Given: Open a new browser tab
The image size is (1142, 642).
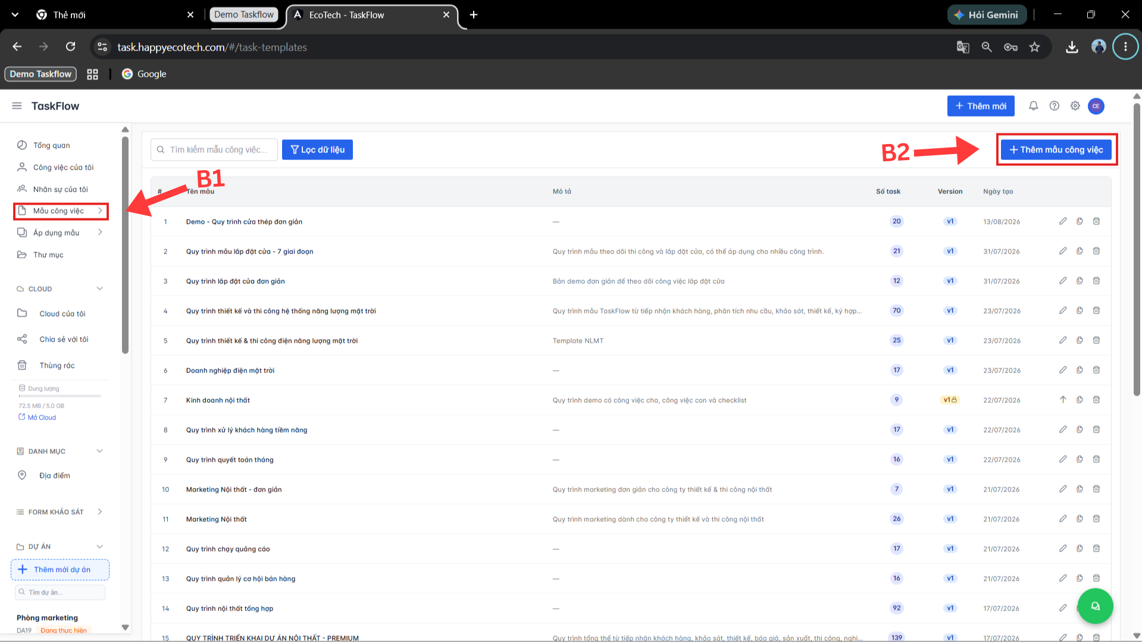Looking at the screenshot, I should pos(474,15).
